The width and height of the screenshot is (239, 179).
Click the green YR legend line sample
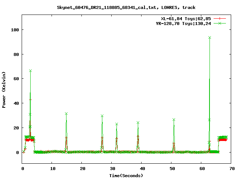[x=220, y=23]
